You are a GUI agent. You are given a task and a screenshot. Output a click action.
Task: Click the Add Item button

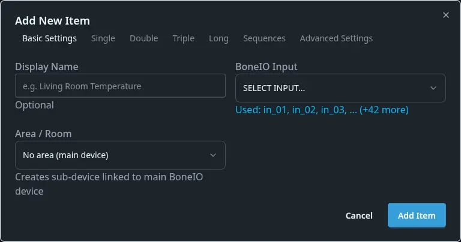417,216
